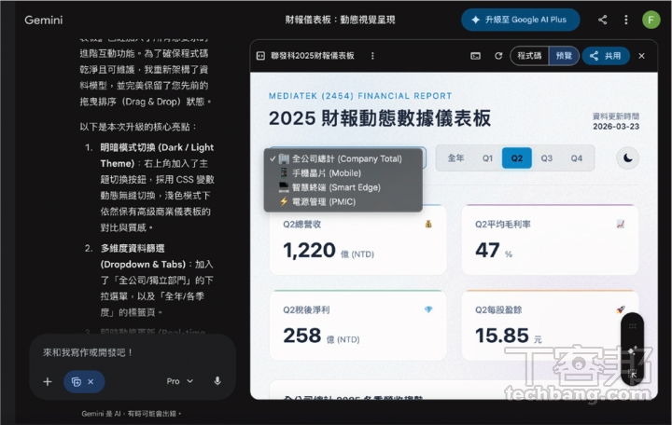Click the canvas file icon beside 聯發科2025財報儀表板
The width and height of the screenshot is (672, 425).
260,56
